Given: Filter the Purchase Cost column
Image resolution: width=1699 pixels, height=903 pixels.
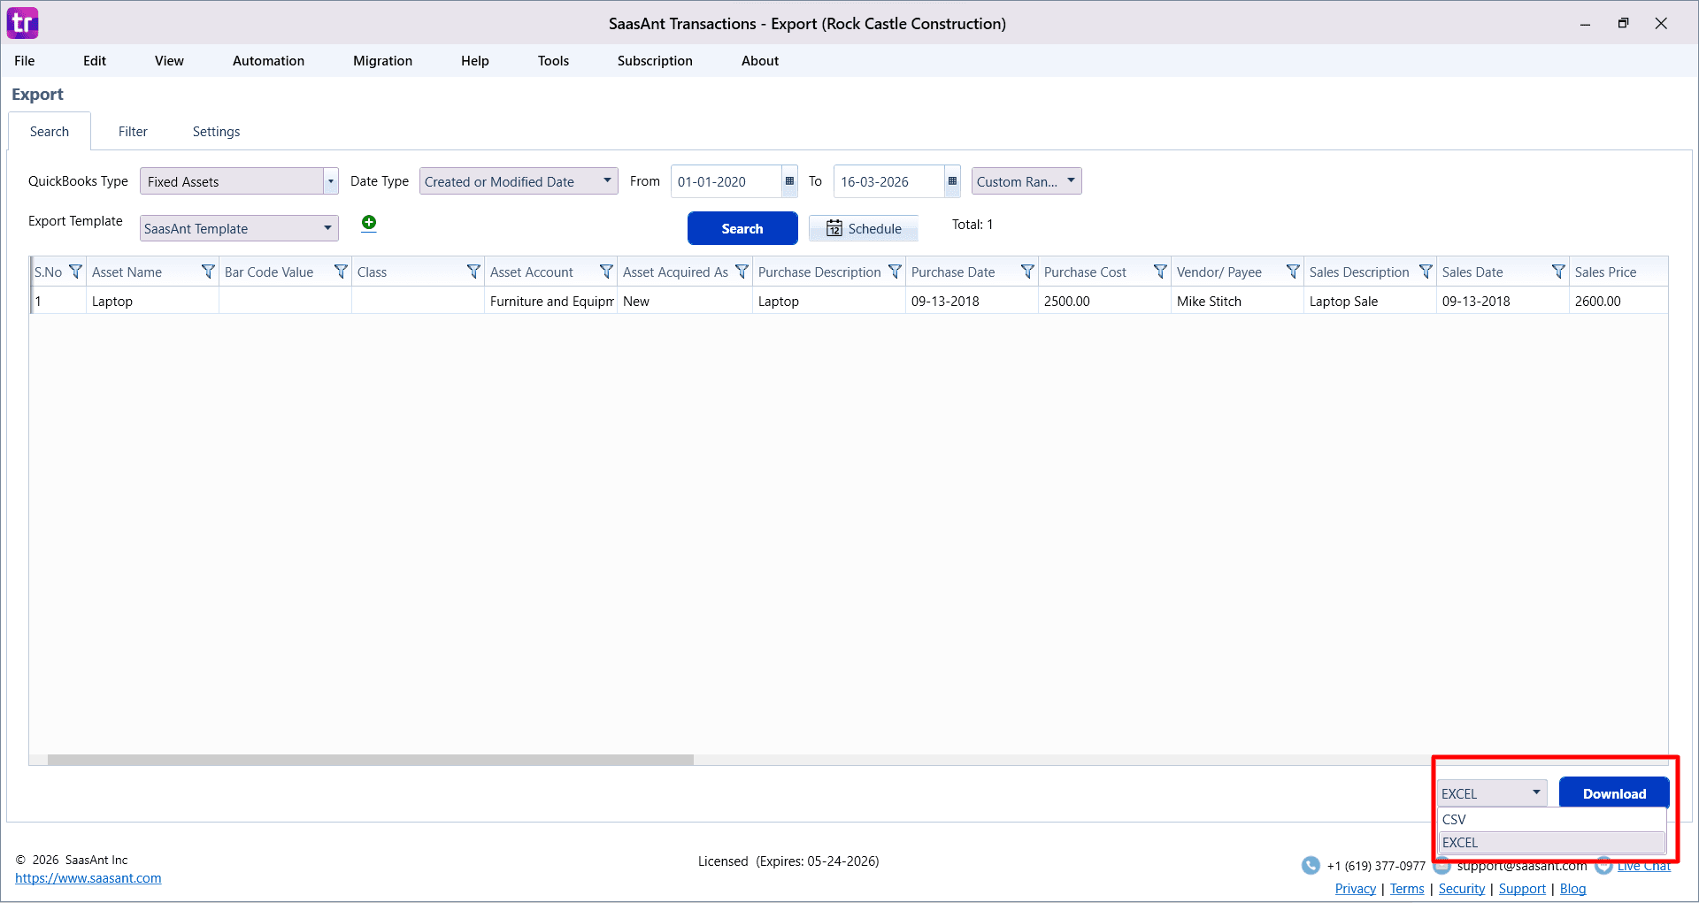Looking at the screenshot, I should tap(1159, 272).
